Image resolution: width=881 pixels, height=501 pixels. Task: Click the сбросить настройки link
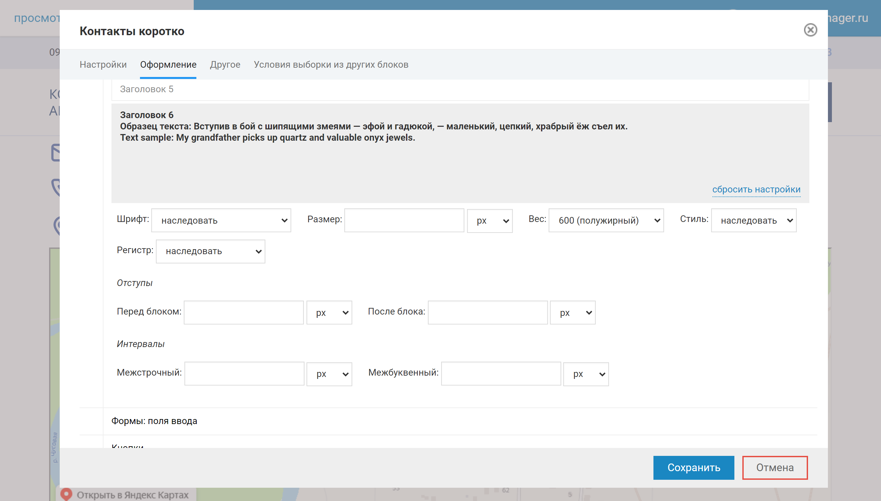pyautogui.click(x=756, y=189)
